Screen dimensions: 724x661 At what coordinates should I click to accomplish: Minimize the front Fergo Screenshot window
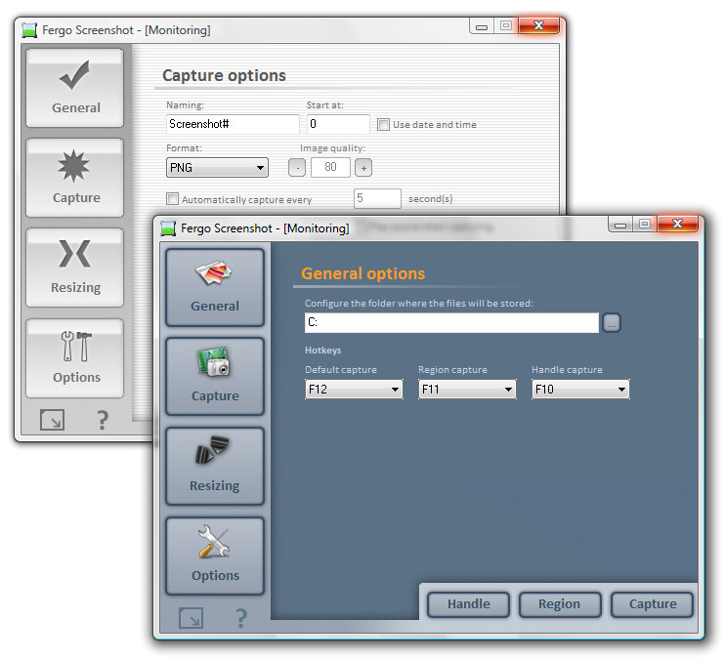point(620,225)
